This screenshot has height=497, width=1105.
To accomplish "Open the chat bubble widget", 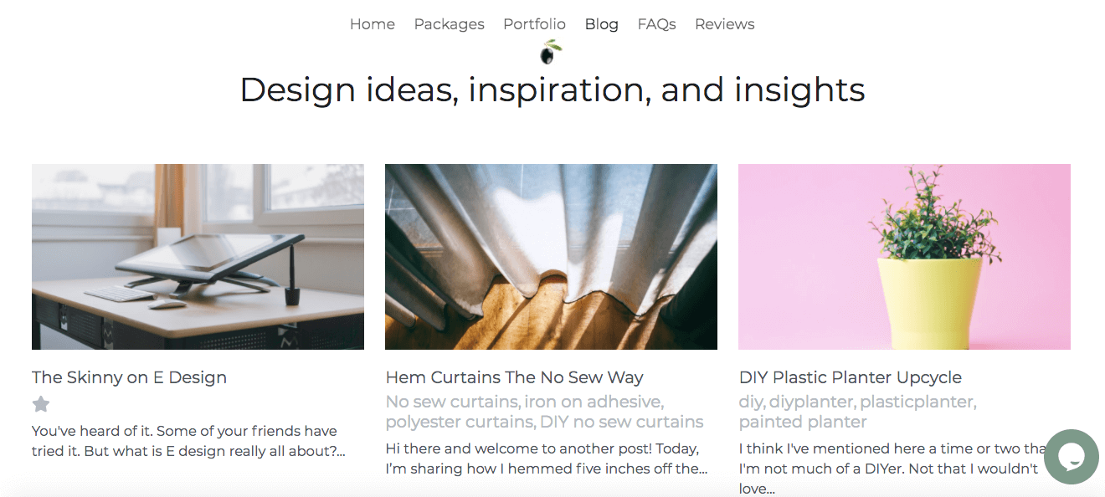I will point(1071,457).
